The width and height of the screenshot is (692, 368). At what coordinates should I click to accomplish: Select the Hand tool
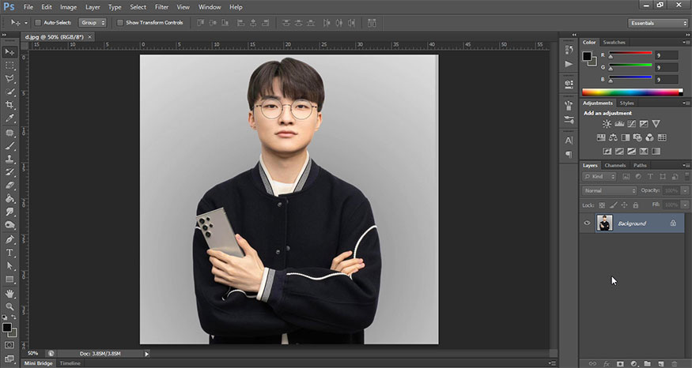pyautogui.click(x=9, y=294)
